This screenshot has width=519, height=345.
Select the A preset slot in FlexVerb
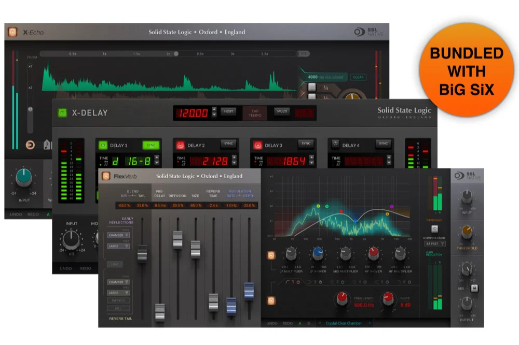pos(300,323)
